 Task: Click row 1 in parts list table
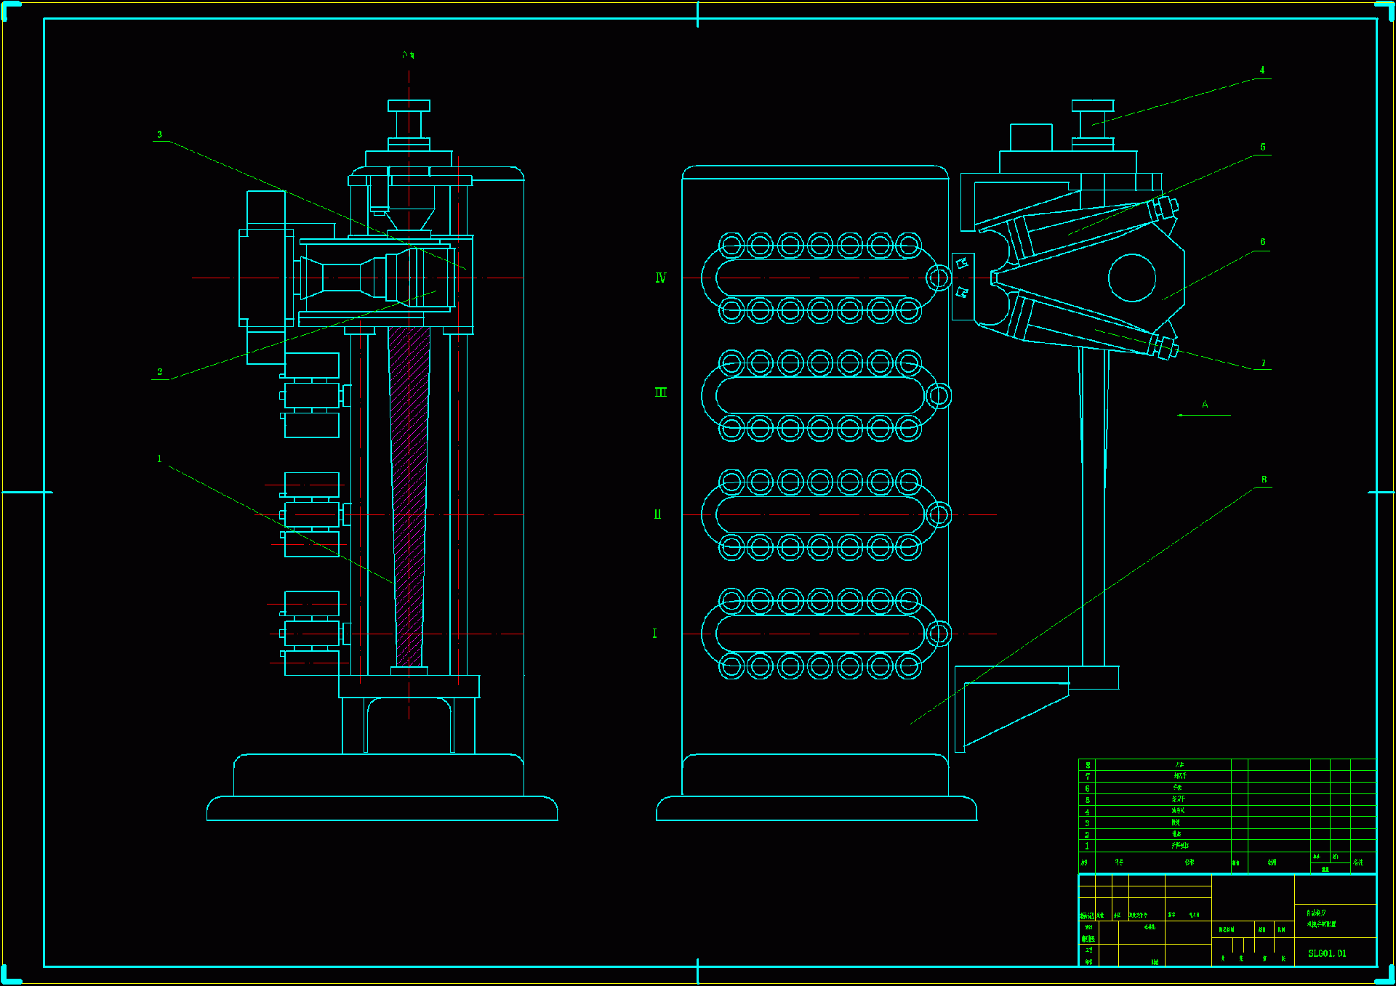pos(1179,846)
